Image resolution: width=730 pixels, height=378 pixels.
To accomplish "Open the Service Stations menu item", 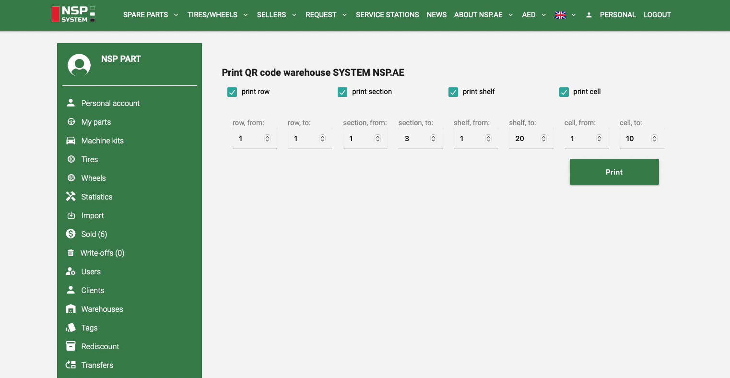I will click(x=387, y=15).
